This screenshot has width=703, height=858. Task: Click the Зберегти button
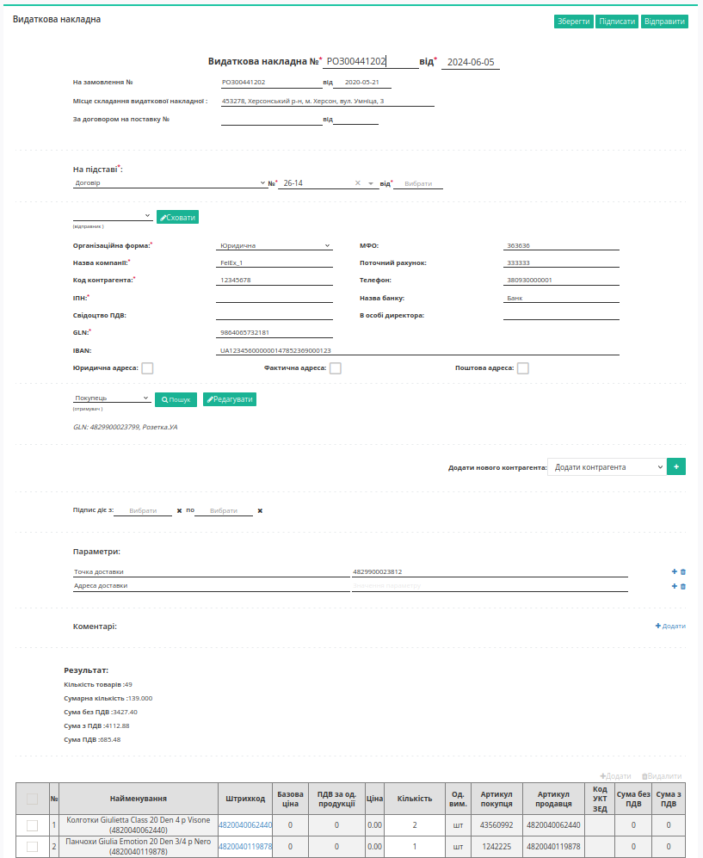(x=573, y=22)
